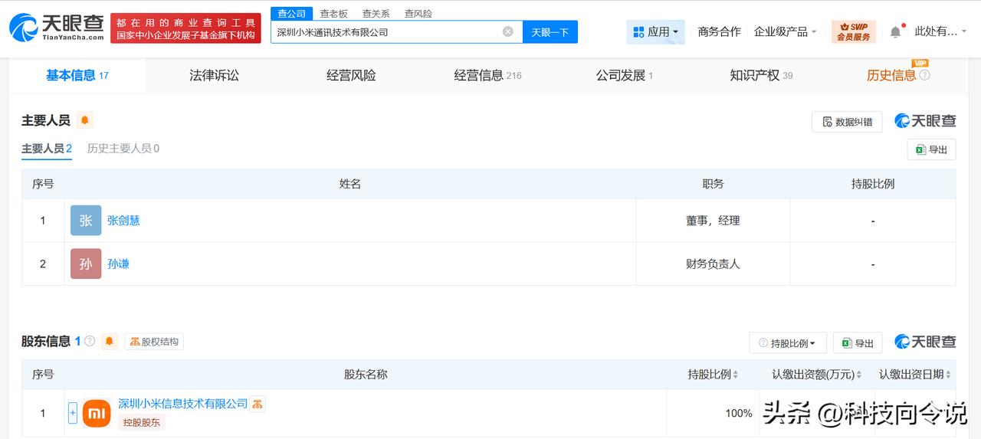Sort by 认缴出资日期 column
This screenshot has height=439, width=981.
pyautogui.click(x=915, y=375)
